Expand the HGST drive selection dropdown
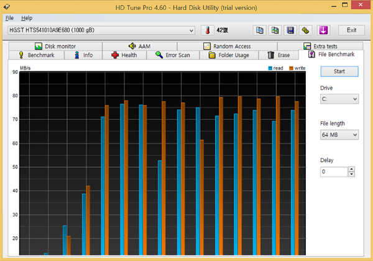The image size is (373, 261). pyautogui.click(x=101, y=30)
